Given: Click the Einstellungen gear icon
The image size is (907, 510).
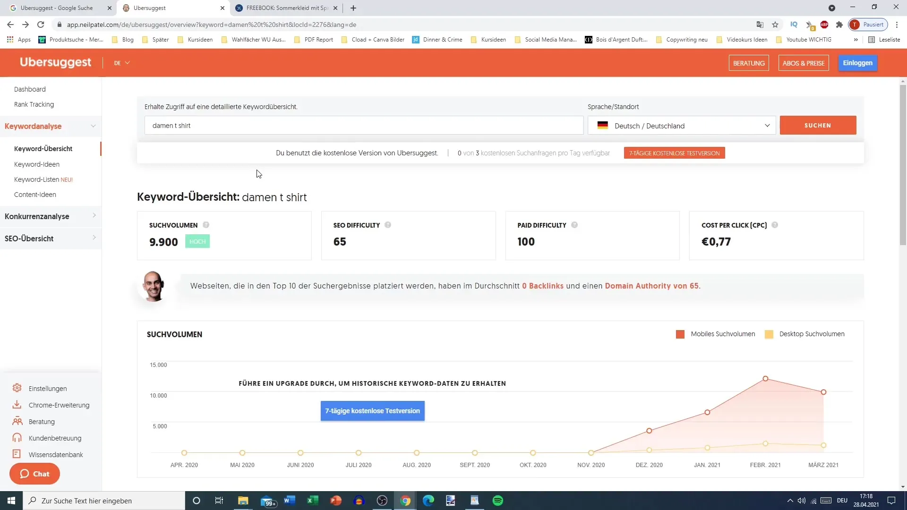Looking at the screenshot, I should point(17,388).
